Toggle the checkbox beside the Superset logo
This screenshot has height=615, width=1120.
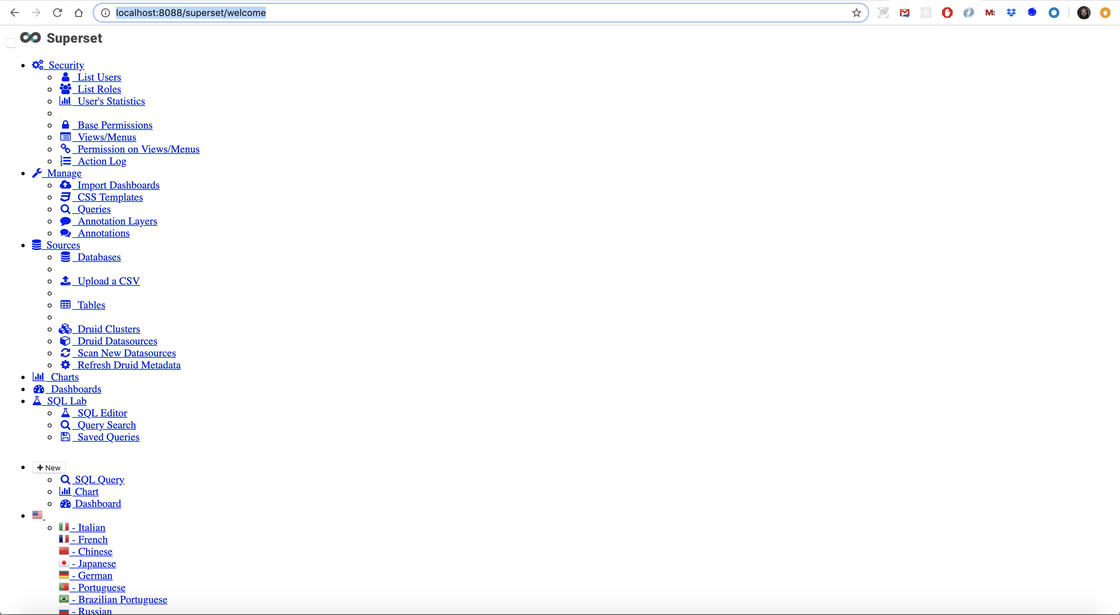click(10, 43)
